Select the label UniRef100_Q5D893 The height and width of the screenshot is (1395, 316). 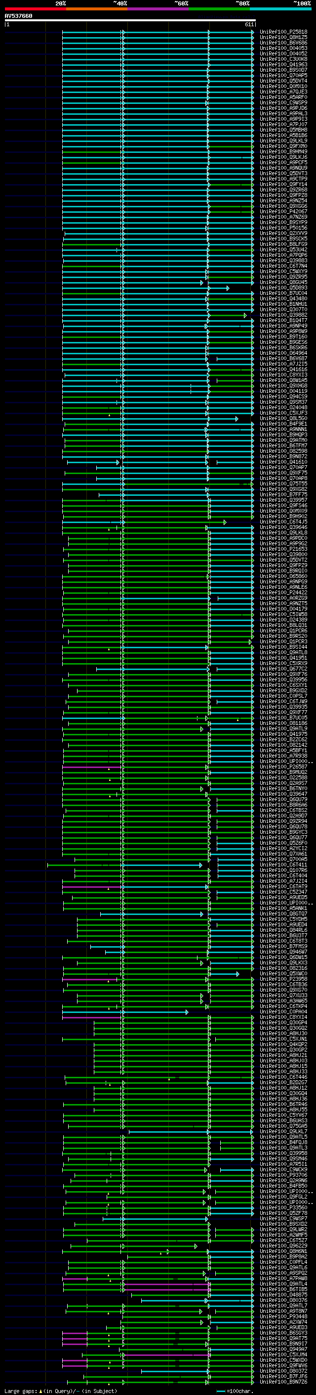[x=283, y=288]
